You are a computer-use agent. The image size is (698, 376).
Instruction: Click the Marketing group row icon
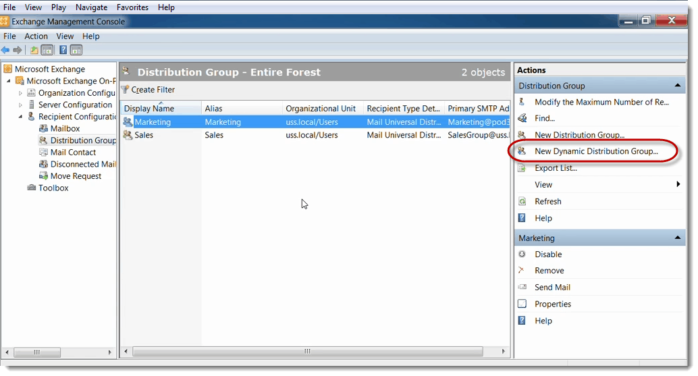[x=128, y=122]
